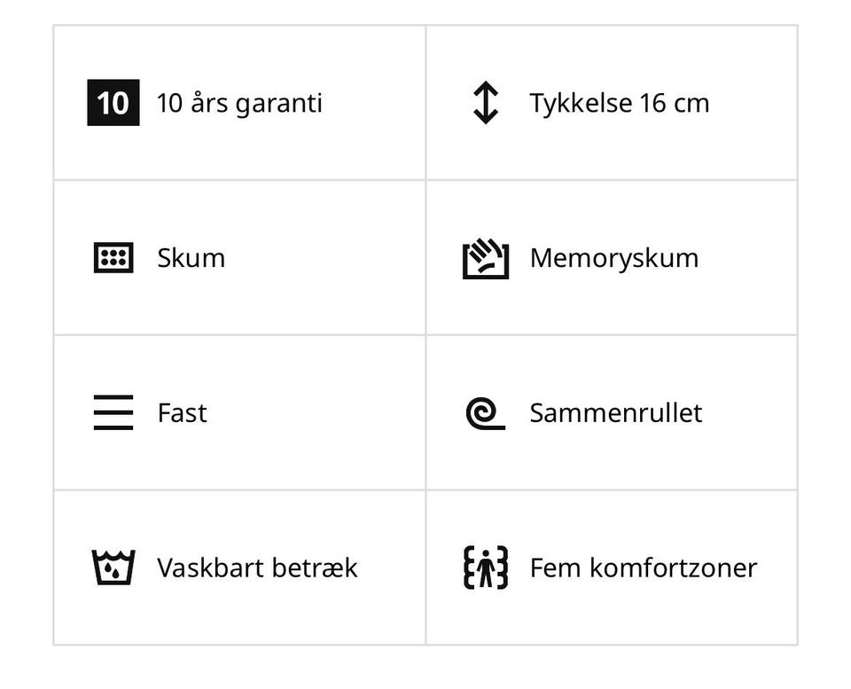851x689 pixels.
Task: Click the comfort zones person icon
Action: click(486, 568)
